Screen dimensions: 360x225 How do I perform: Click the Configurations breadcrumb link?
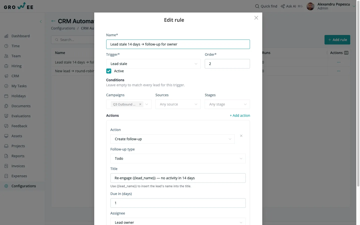tap(63, 28)
